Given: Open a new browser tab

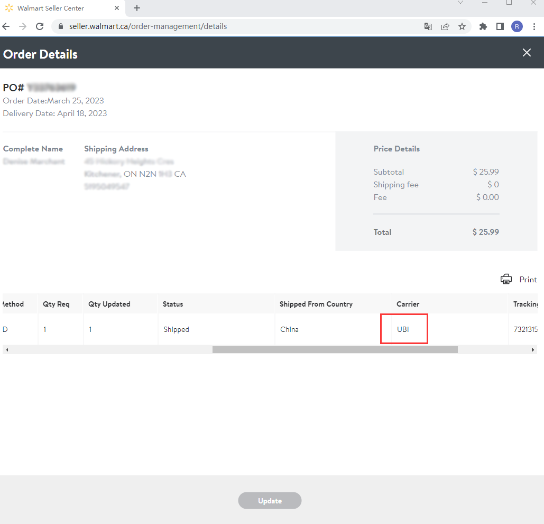Looking at the screenshot, I should click(137, 8).
